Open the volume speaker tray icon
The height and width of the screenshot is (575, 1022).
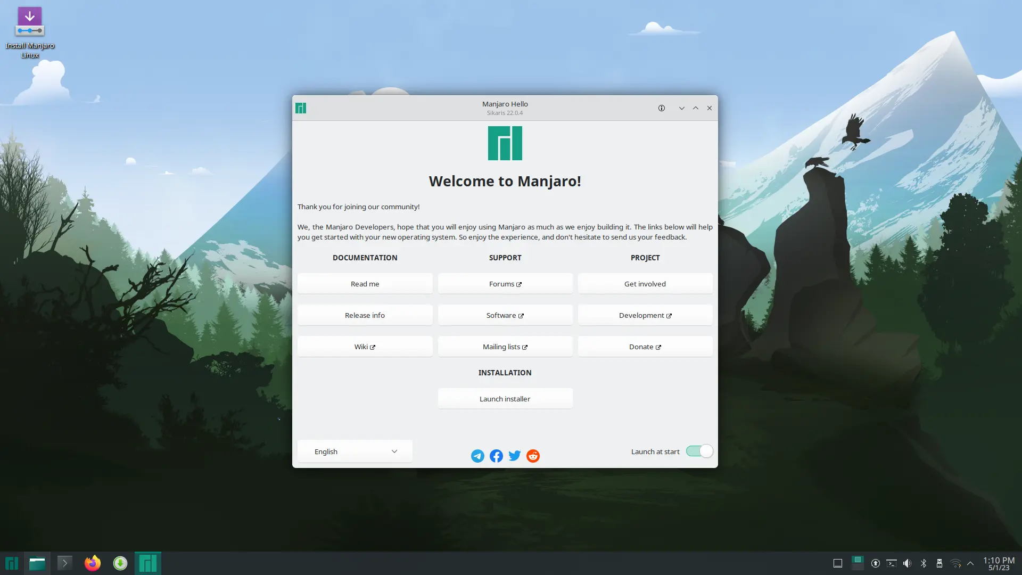[908, 563]
